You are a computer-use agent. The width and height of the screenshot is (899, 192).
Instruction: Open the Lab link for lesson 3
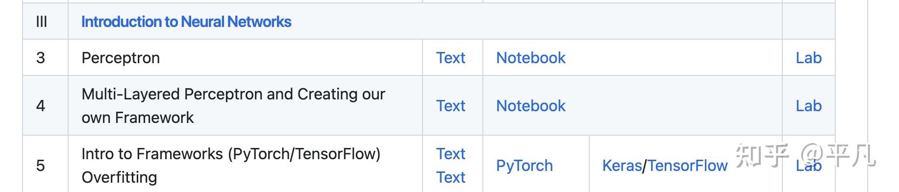coord(808,58)
